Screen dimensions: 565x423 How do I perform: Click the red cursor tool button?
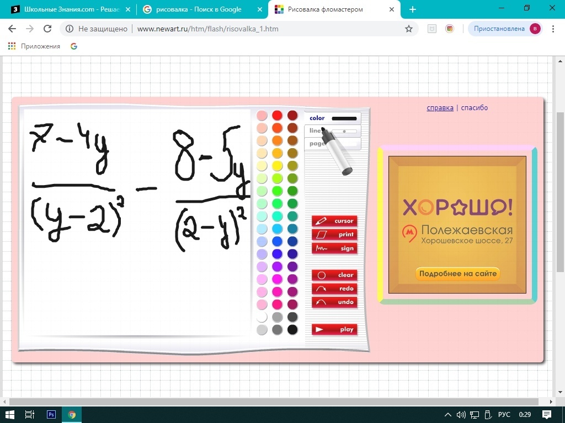(334, 221)
